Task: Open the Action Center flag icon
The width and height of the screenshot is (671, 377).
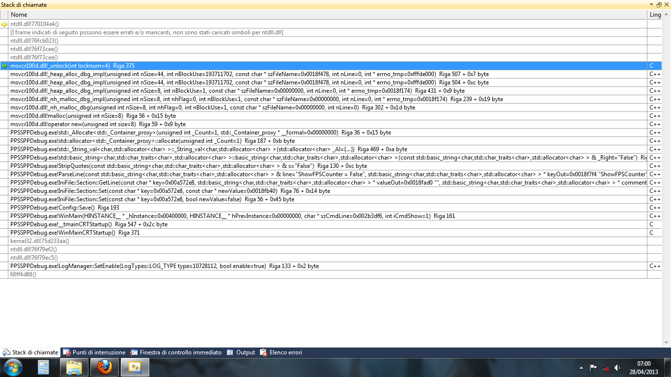Action: (593, 367)
